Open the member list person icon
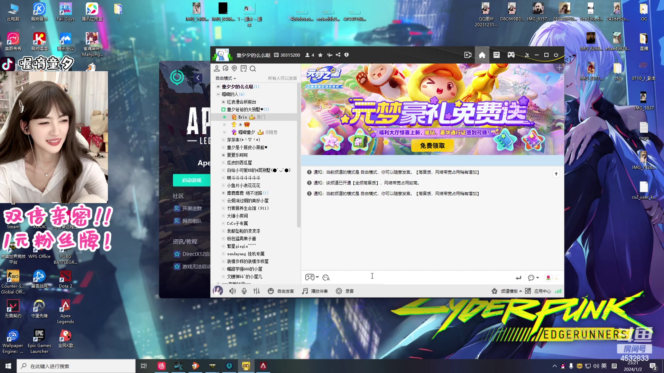Viewport: 664px width, 373px height. click(x=217, y=68)
